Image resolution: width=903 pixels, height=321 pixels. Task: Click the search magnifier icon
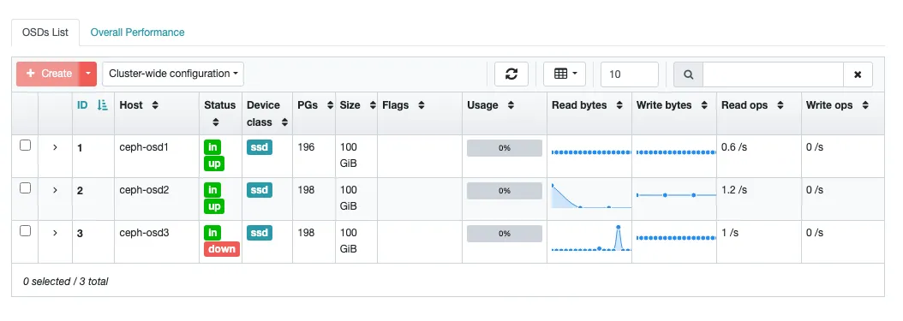tap(688, 74)
